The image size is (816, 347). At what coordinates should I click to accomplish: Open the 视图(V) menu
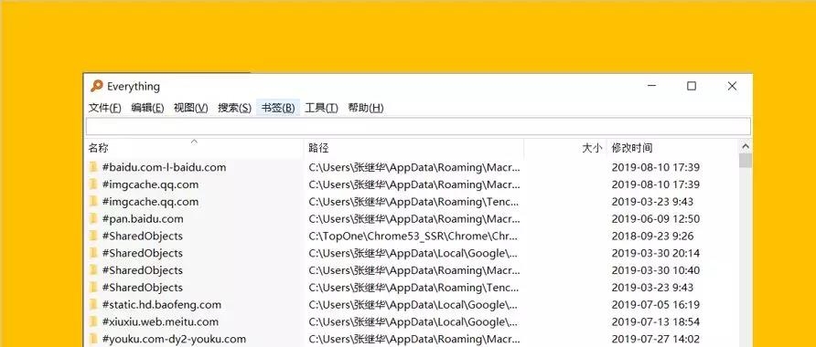point(191,108)
